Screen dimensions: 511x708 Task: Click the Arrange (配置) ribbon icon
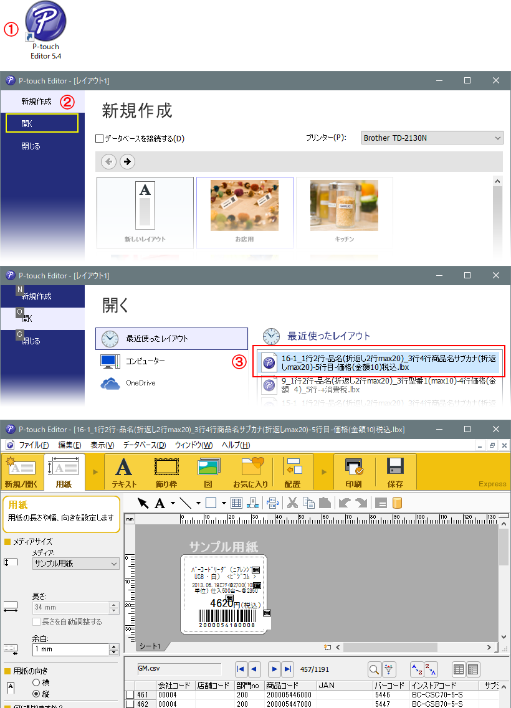(292, 472)
